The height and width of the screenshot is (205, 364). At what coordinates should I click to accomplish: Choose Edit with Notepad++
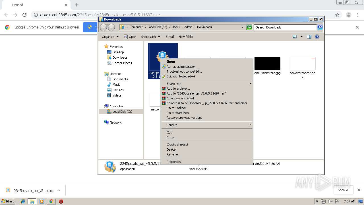coord(207,76)
